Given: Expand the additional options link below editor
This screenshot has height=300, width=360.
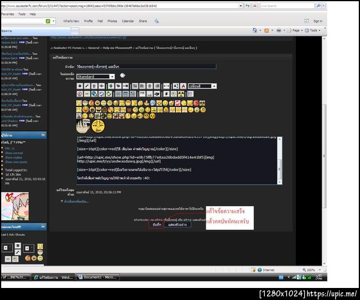Looking at the screenshot, I should [x=76, y=201].
